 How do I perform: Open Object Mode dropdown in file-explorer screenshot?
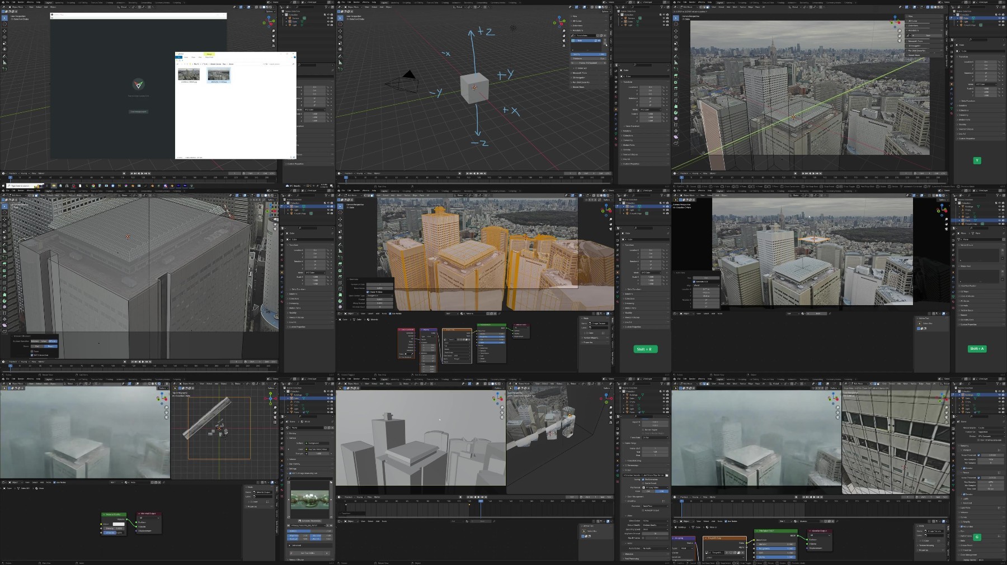click(x=18, y=7)
